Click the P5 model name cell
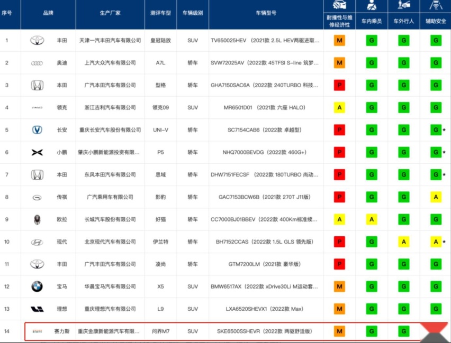 160,152
